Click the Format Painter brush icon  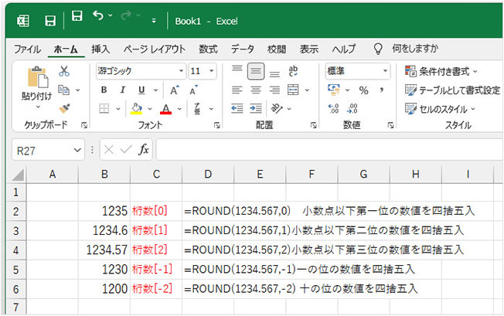click(x=64, y=108)
